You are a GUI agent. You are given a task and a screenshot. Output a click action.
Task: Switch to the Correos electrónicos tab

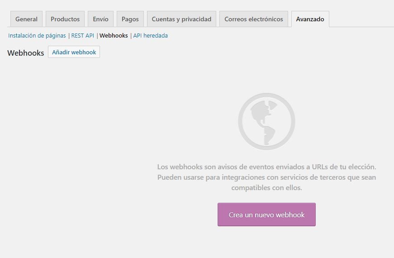[x=253, y=19]
